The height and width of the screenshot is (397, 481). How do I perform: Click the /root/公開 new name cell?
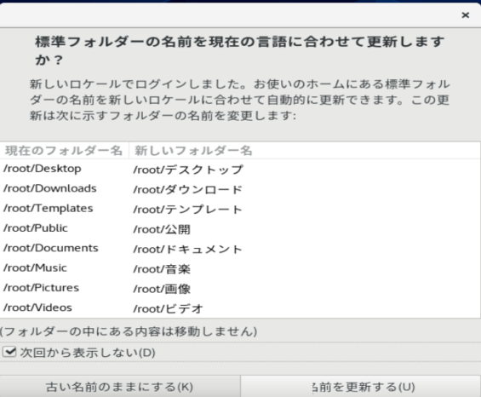tap(162, 229)
